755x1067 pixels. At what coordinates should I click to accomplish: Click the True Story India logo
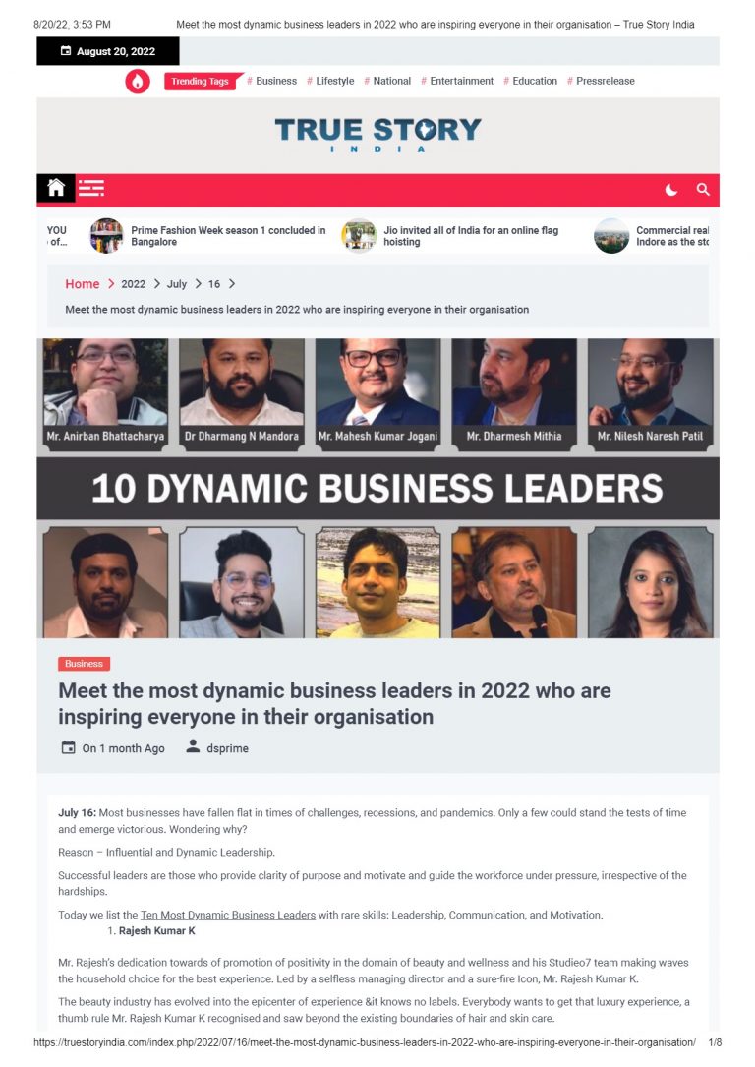tap(378, 135)
